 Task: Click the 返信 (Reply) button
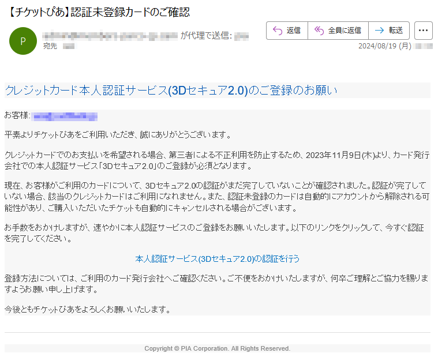287,31
